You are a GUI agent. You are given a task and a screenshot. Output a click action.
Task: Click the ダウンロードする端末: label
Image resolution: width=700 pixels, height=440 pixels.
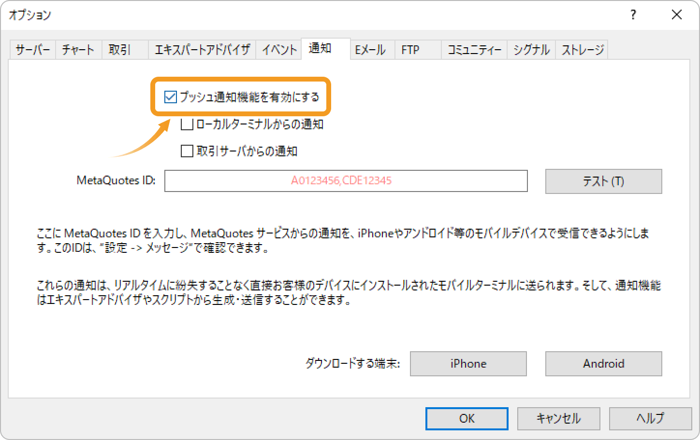click(x=352, y=364)
